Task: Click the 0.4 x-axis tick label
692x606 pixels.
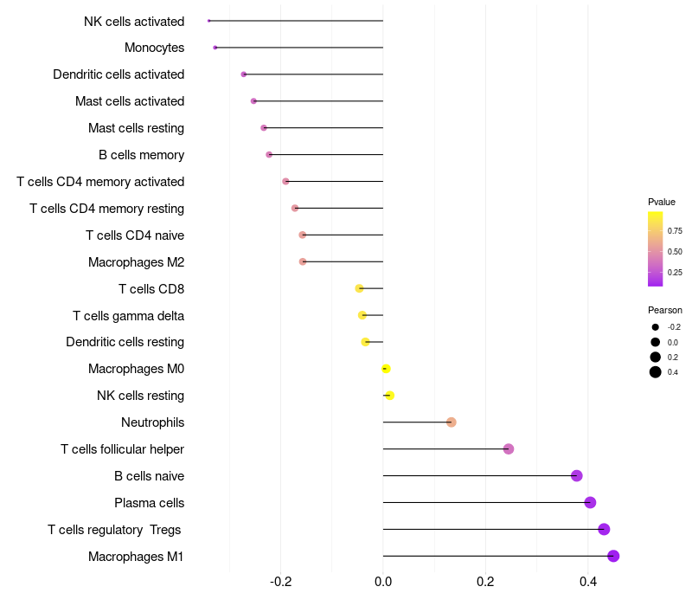Action: click(x=588, y=582)
